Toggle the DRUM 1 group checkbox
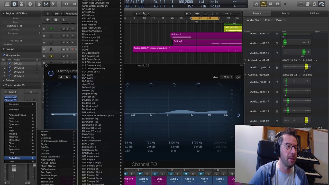The height and width of the screenshot is (185, 329). tap(10, 63)
